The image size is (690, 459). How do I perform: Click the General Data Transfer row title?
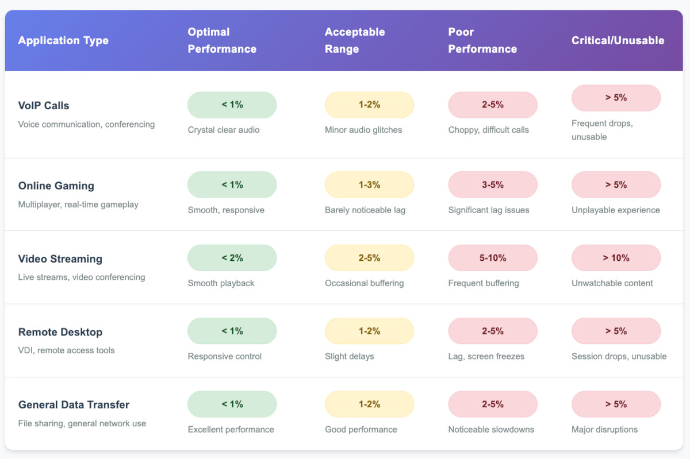[74, 405]
